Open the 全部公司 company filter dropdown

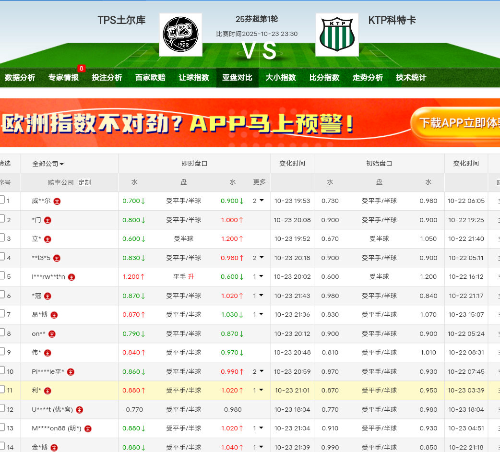pos(48,164)
